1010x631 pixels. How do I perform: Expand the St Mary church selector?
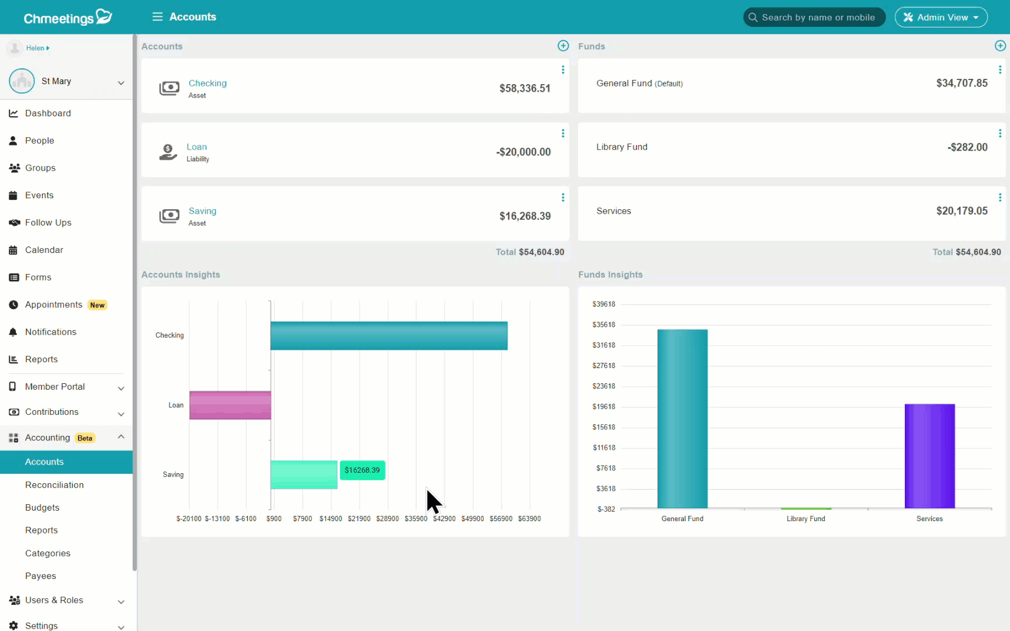coord(121,83)
